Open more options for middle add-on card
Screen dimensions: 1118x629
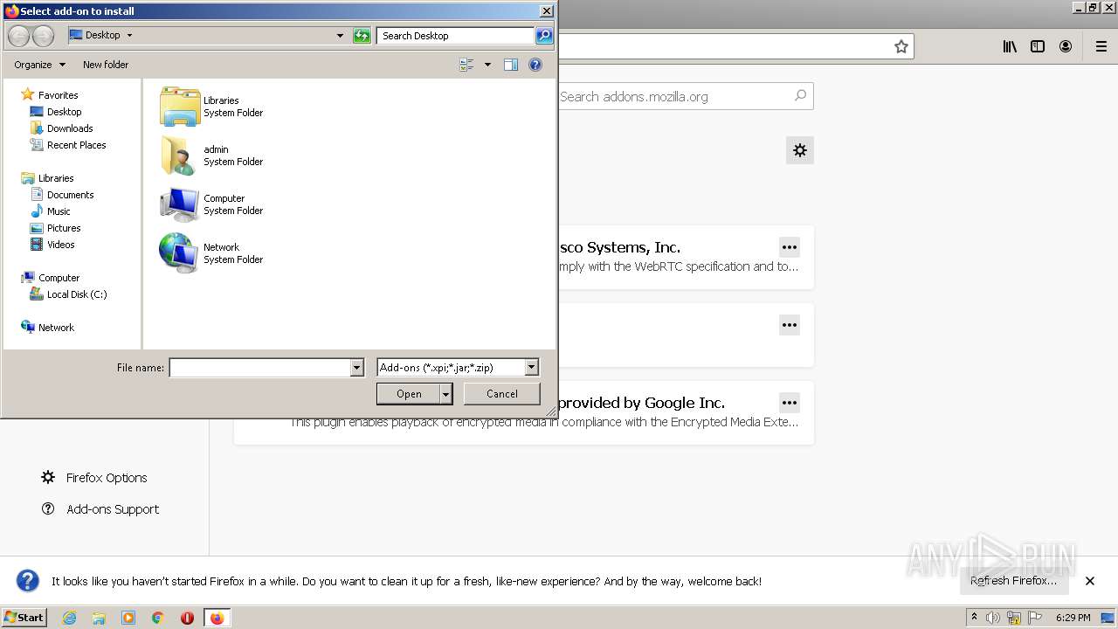(790, 325)
